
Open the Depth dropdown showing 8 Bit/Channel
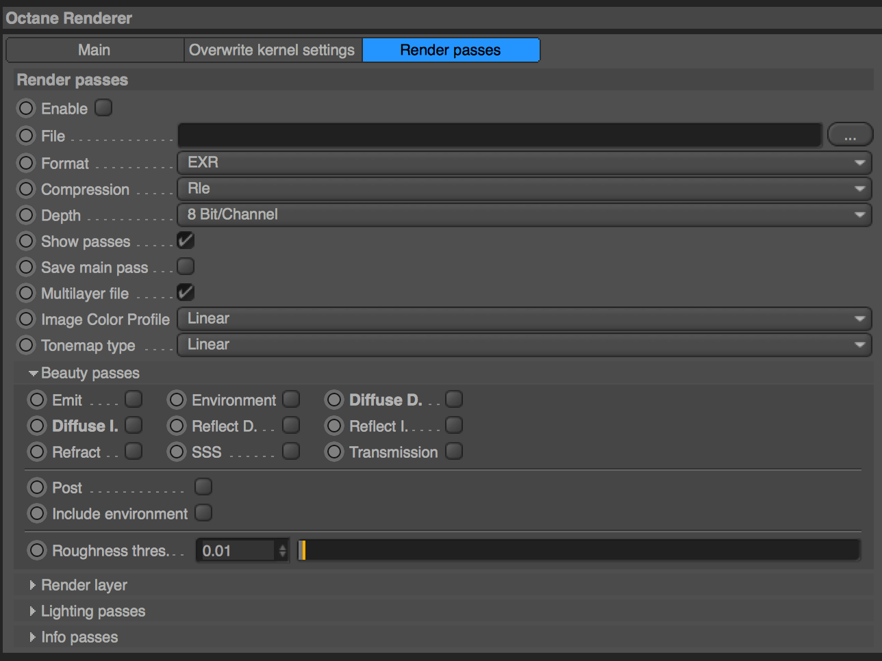point(525,215)
